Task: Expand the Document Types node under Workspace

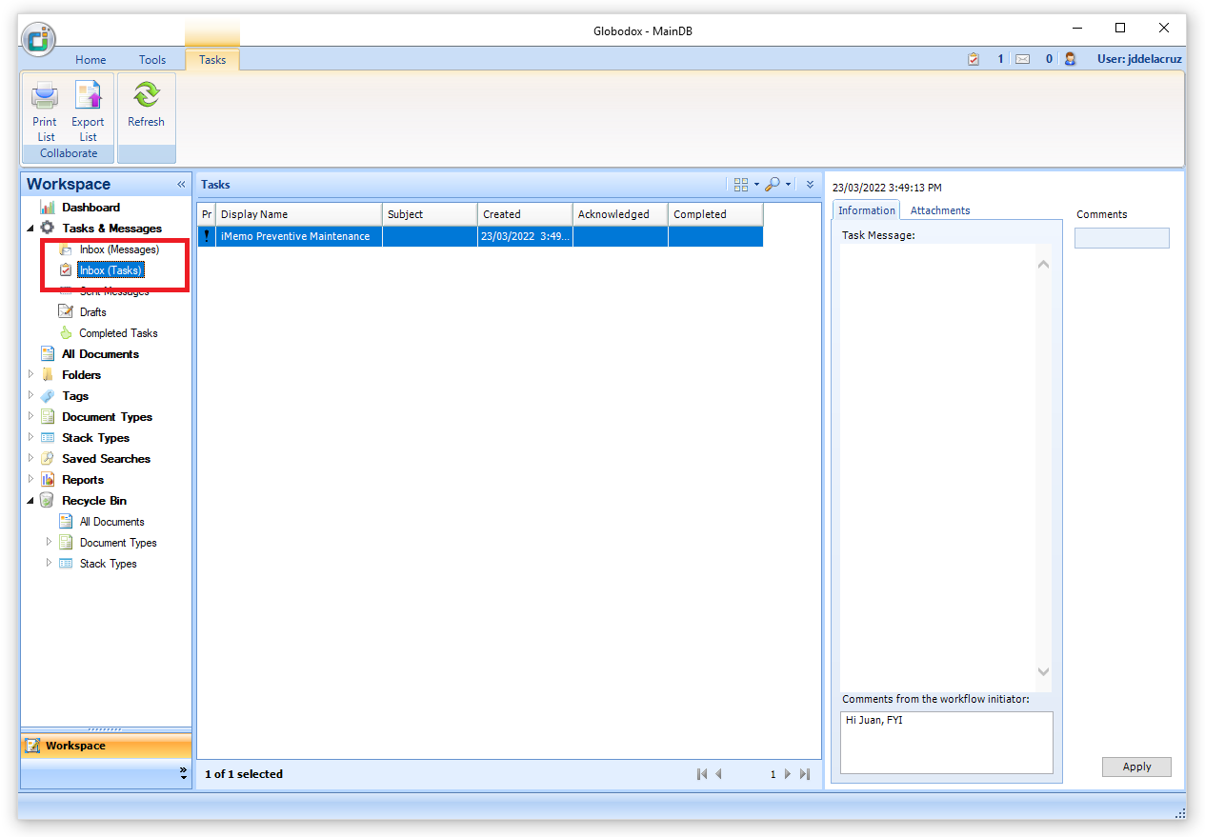Action: [30, 417]
